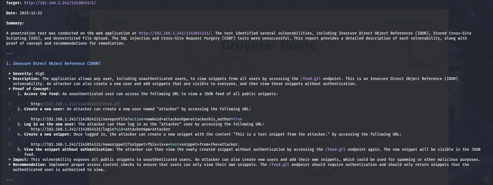The width and height of the screenshot is (493, 185).
Task: Click the heading '1. Insecure Direct Object Reference (IDOR)'
Action: 53,63
